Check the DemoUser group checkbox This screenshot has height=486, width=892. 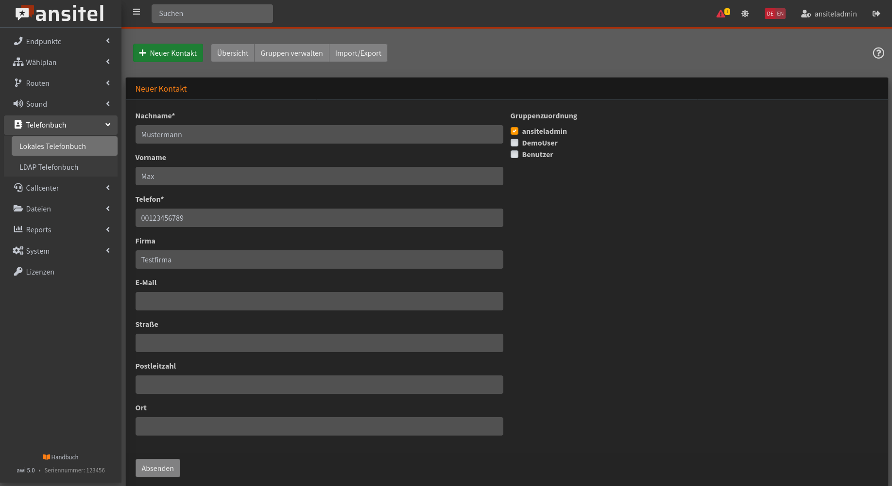[515, 143]
